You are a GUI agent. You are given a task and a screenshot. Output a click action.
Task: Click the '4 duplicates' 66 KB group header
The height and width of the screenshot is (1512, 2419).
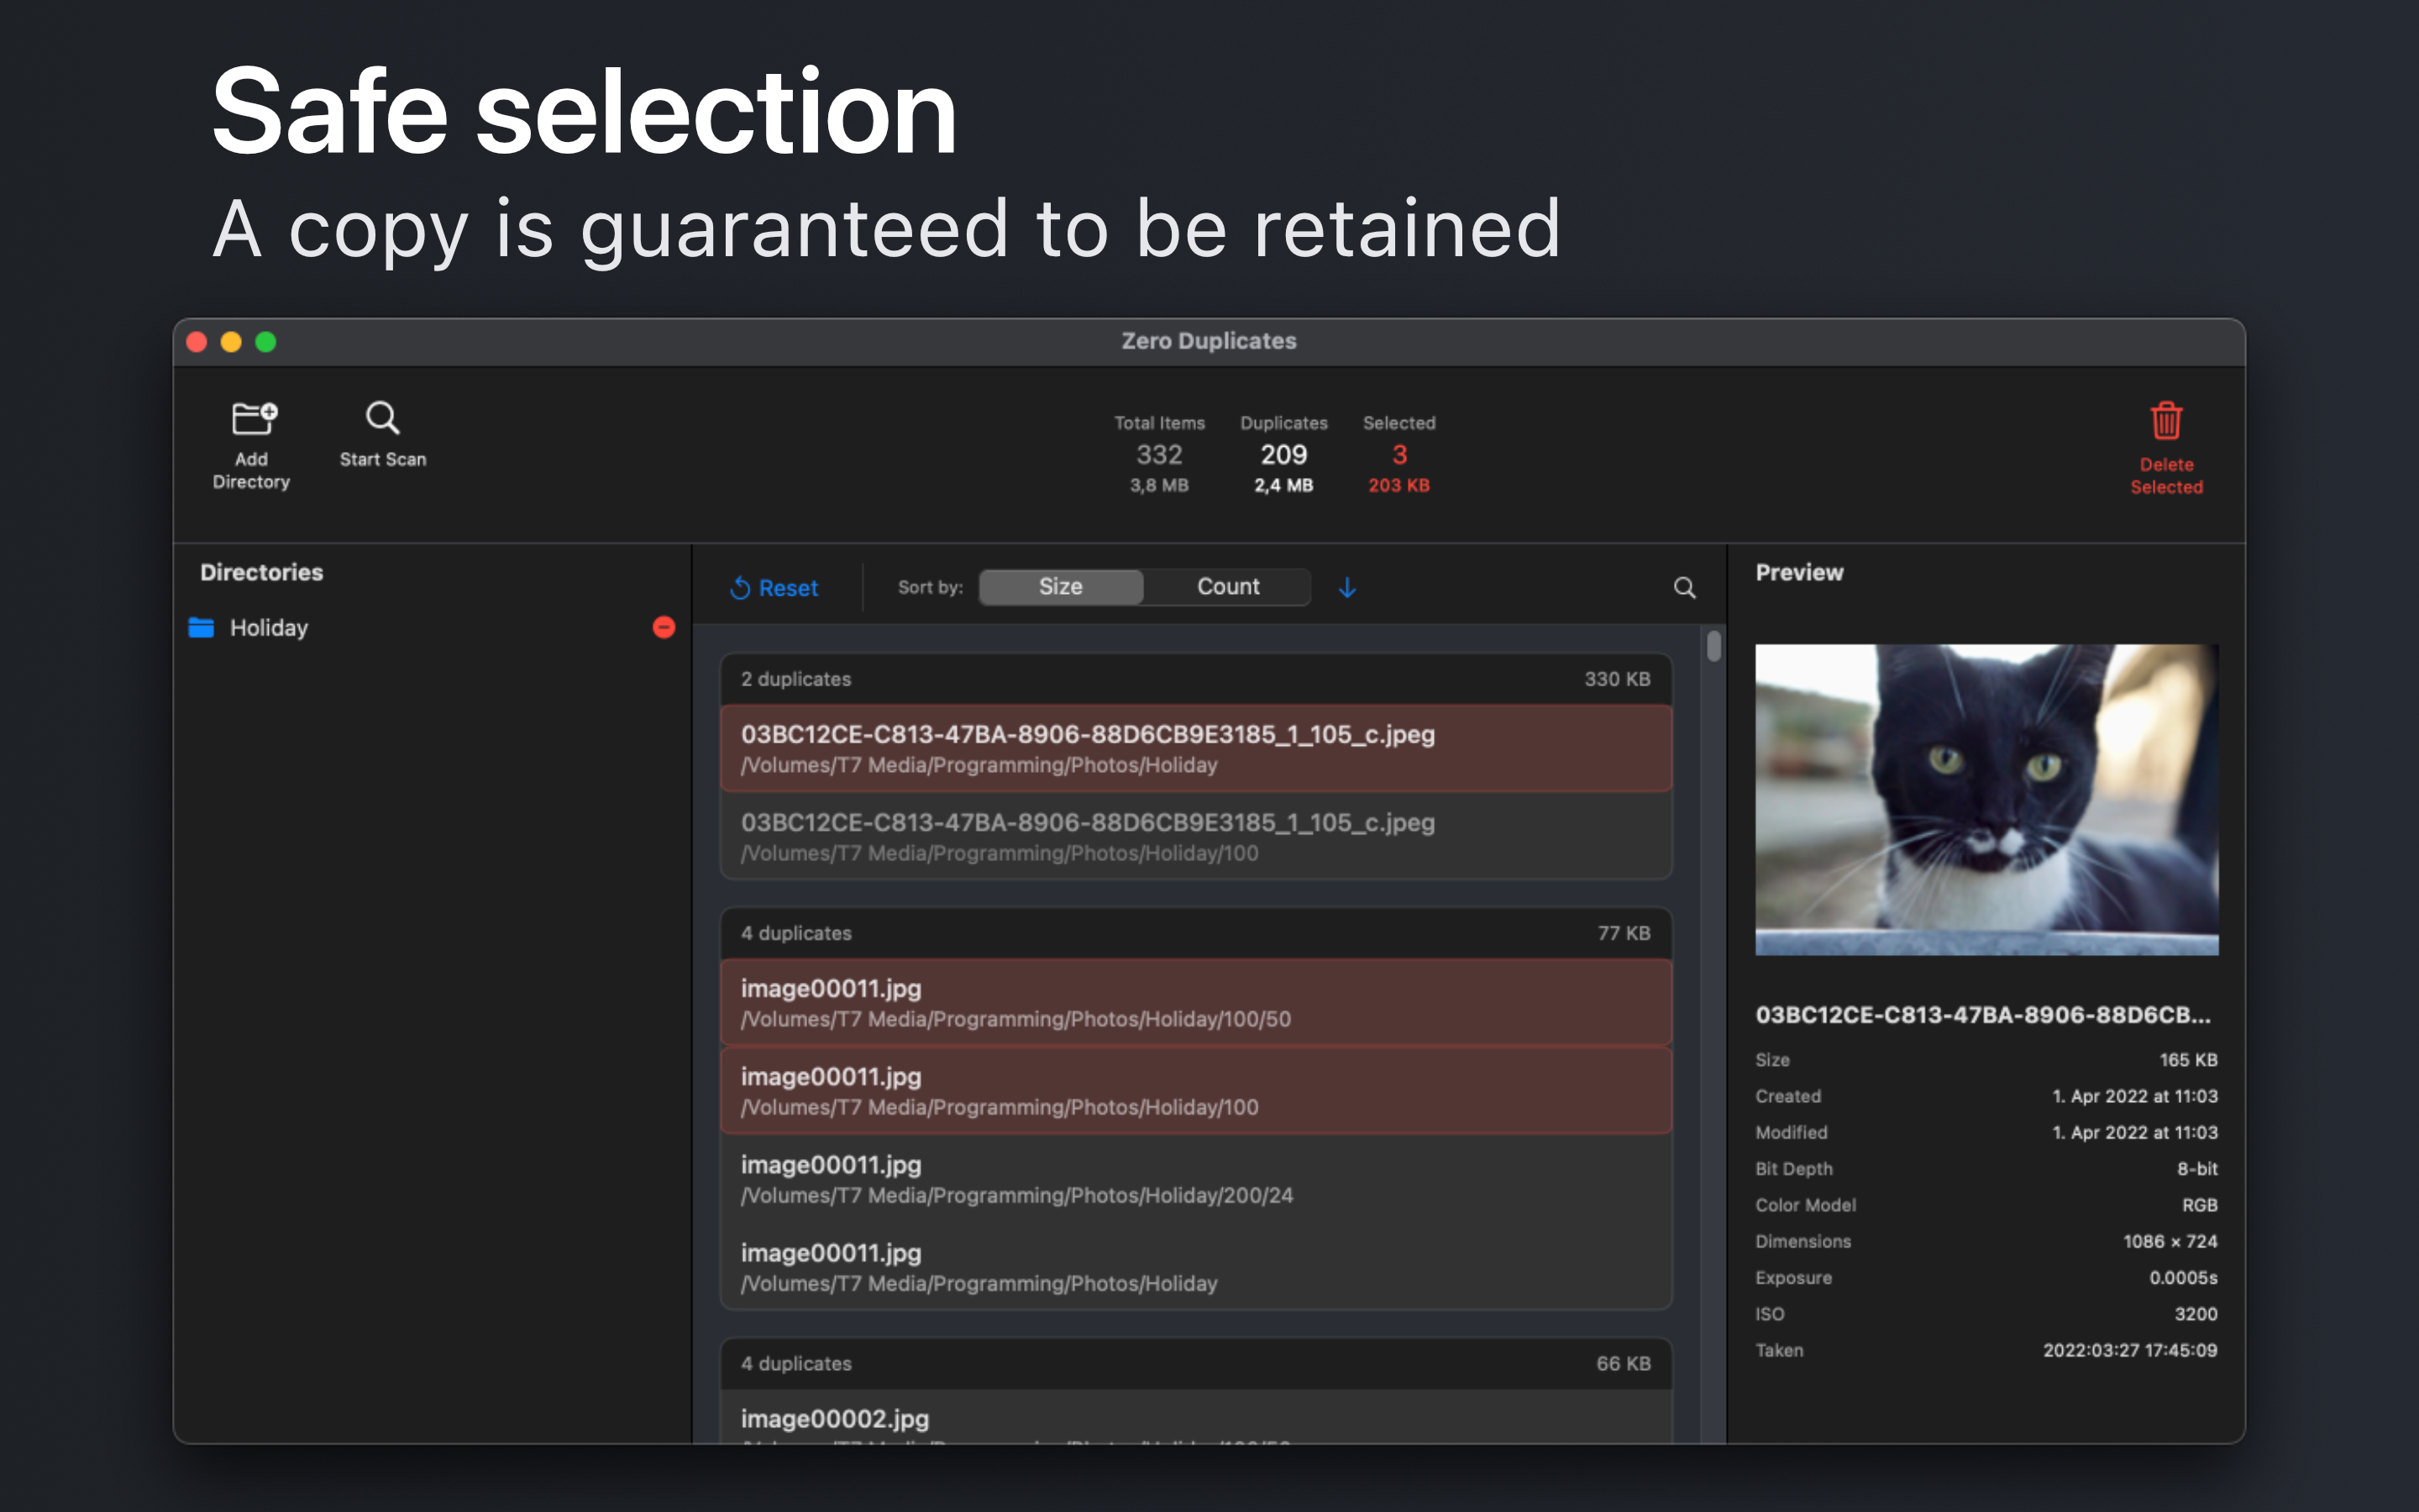tap(1195, 1364)
